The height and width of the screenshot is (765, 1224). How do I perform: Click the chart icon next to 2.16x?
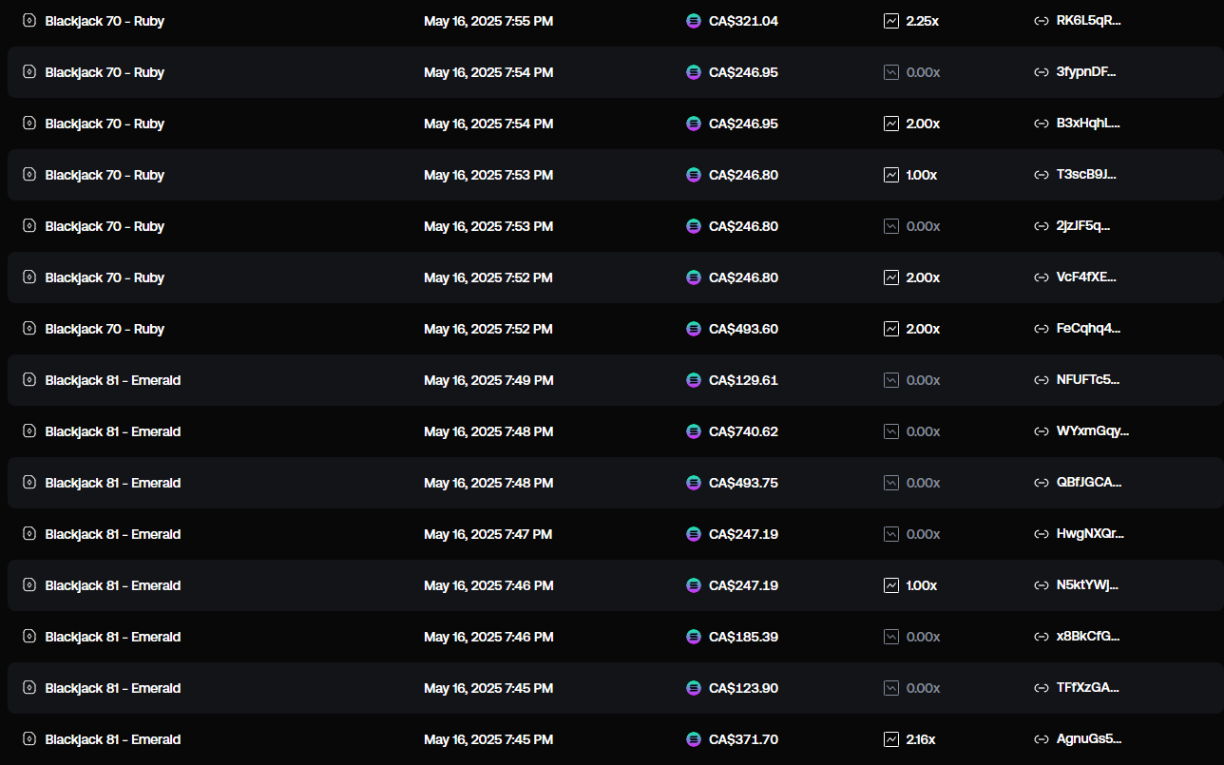[x=891, y=739]
